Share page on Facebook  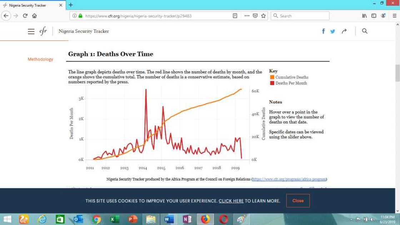click(x=324, y=31)
